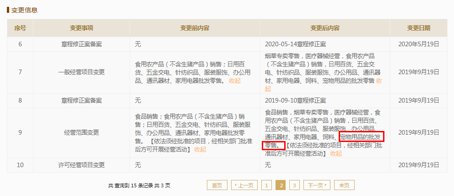Viewport: 454px width, 196px height.
Task: Jump to last page (末页)
Action: (x=344, y=185)
